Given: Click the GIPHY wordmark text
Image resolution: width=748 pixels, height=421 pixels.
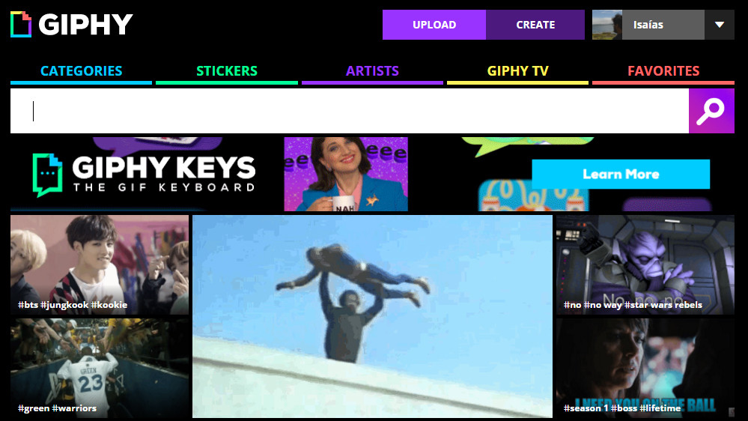Looking at the screenshot, I should tap(85, 24).
